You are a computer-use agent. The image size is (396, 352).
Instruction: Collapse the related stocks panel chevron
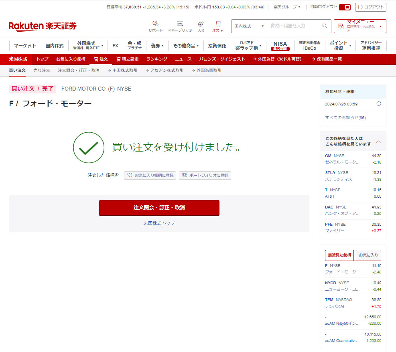click(378, 142)
